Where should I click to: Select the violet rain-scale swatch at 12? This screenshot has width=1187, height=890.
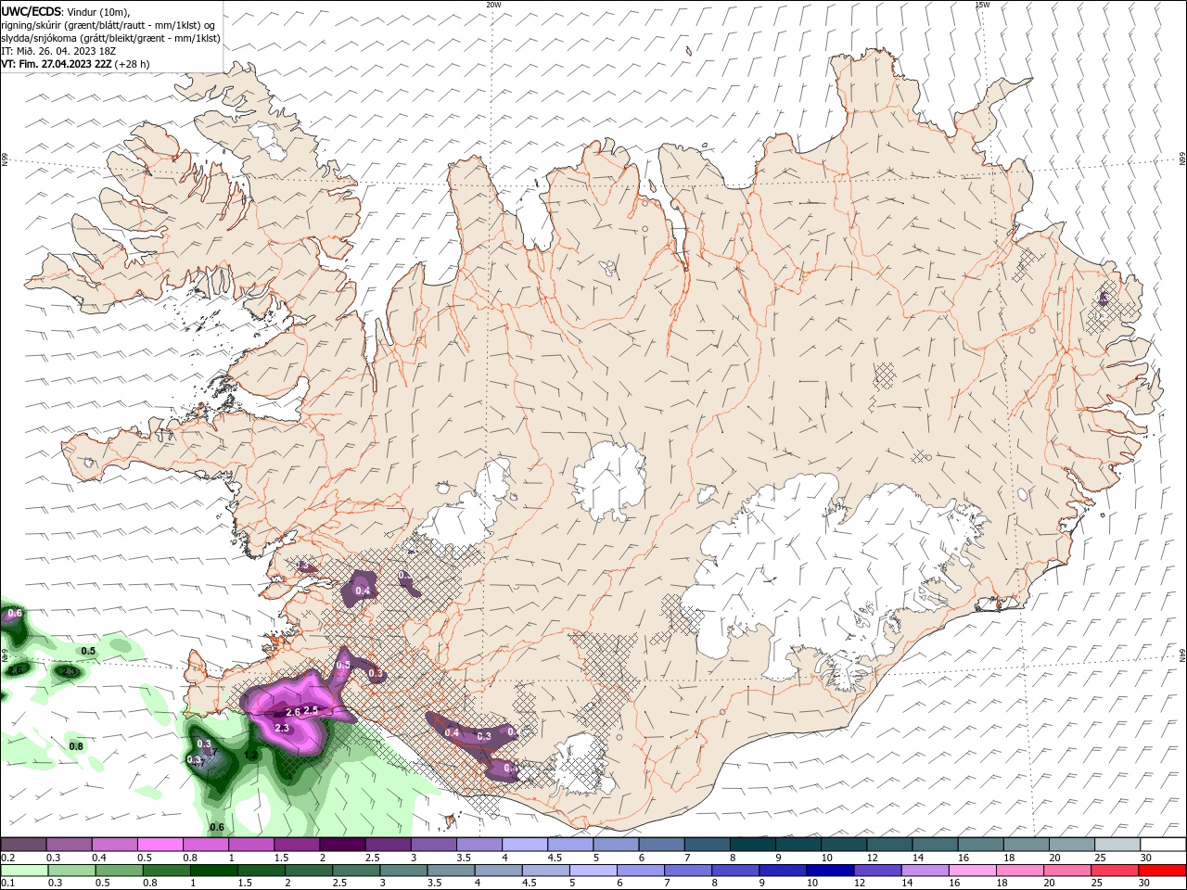click(x=876, y=871)
